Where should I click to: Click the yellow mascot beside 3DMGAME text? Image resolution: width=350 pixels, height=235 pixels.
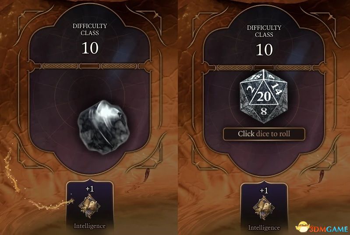[303, 227]
